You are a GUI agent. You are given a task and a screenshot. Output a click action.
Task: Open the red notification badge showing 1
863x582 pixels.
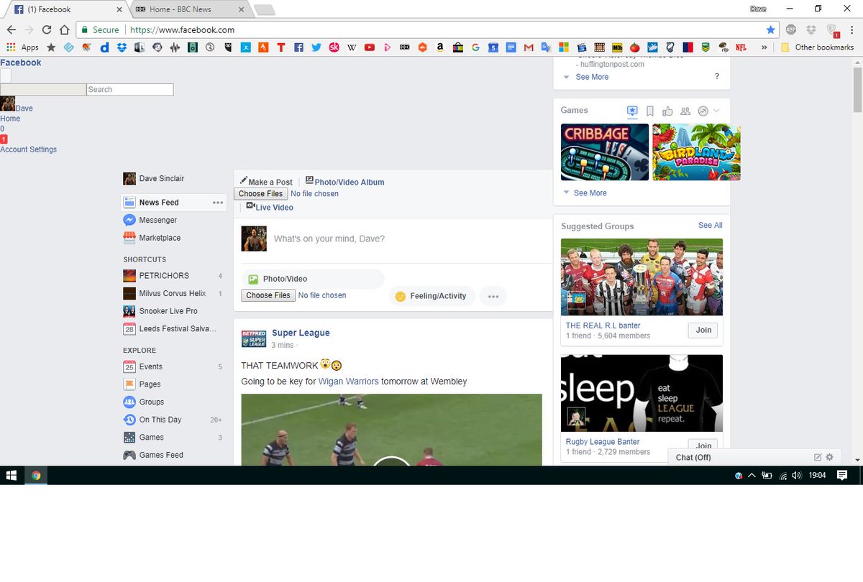4,139
